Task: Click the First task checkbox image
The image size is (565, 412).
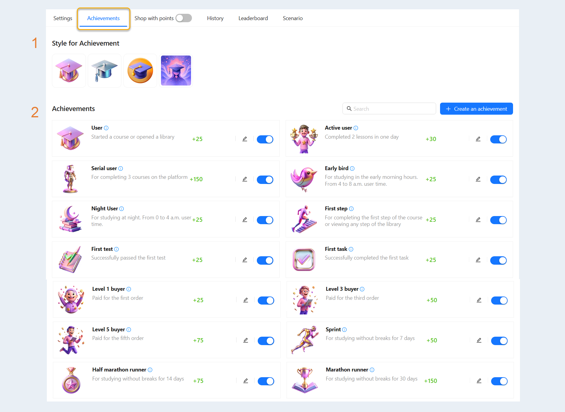Action: click(x=304, y=260)
